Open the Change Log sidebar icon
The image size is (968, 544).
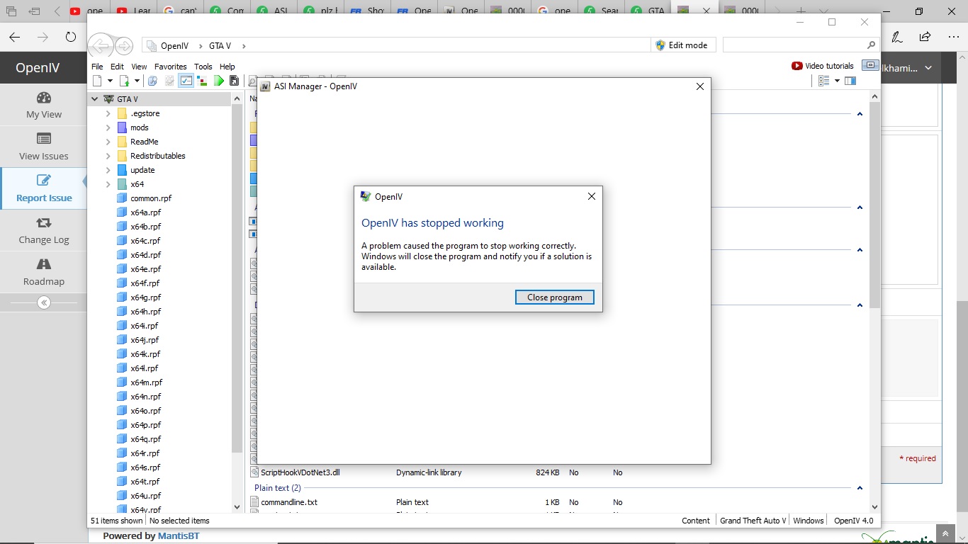pyautogui.click(x=44, y=223)
